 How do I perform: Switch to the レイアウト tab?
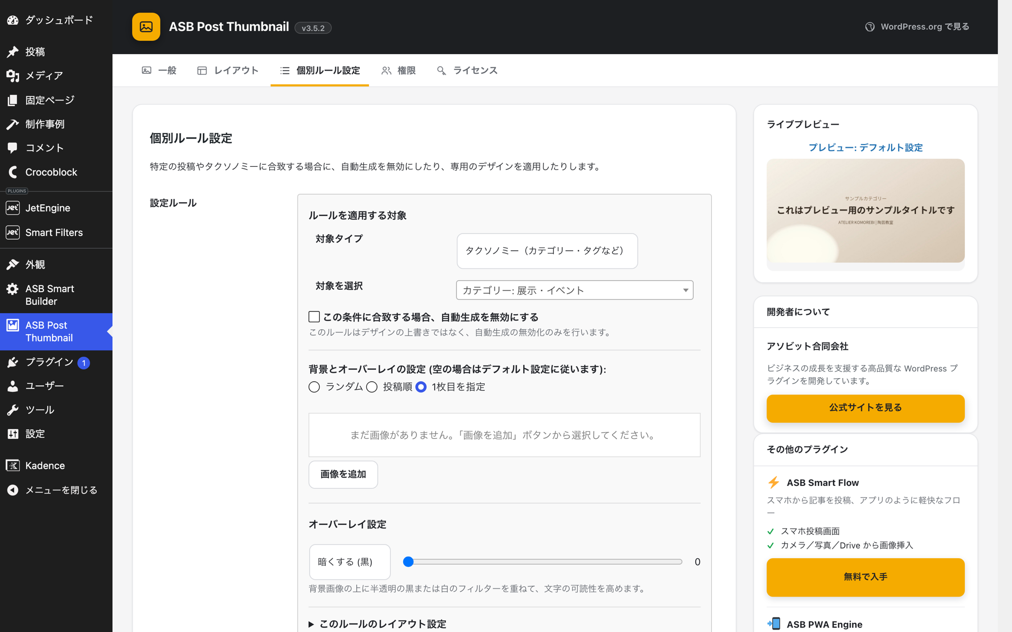tap(228, 70)
